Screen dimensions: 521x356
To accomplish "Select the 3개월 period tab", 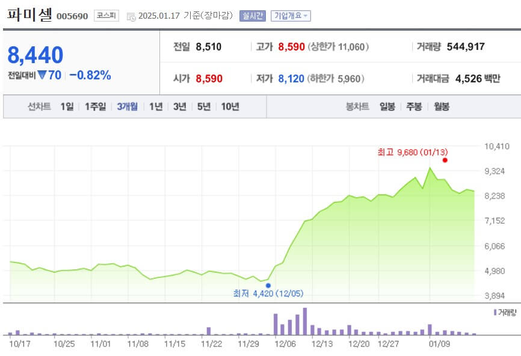I will click(x=127, y=106).
